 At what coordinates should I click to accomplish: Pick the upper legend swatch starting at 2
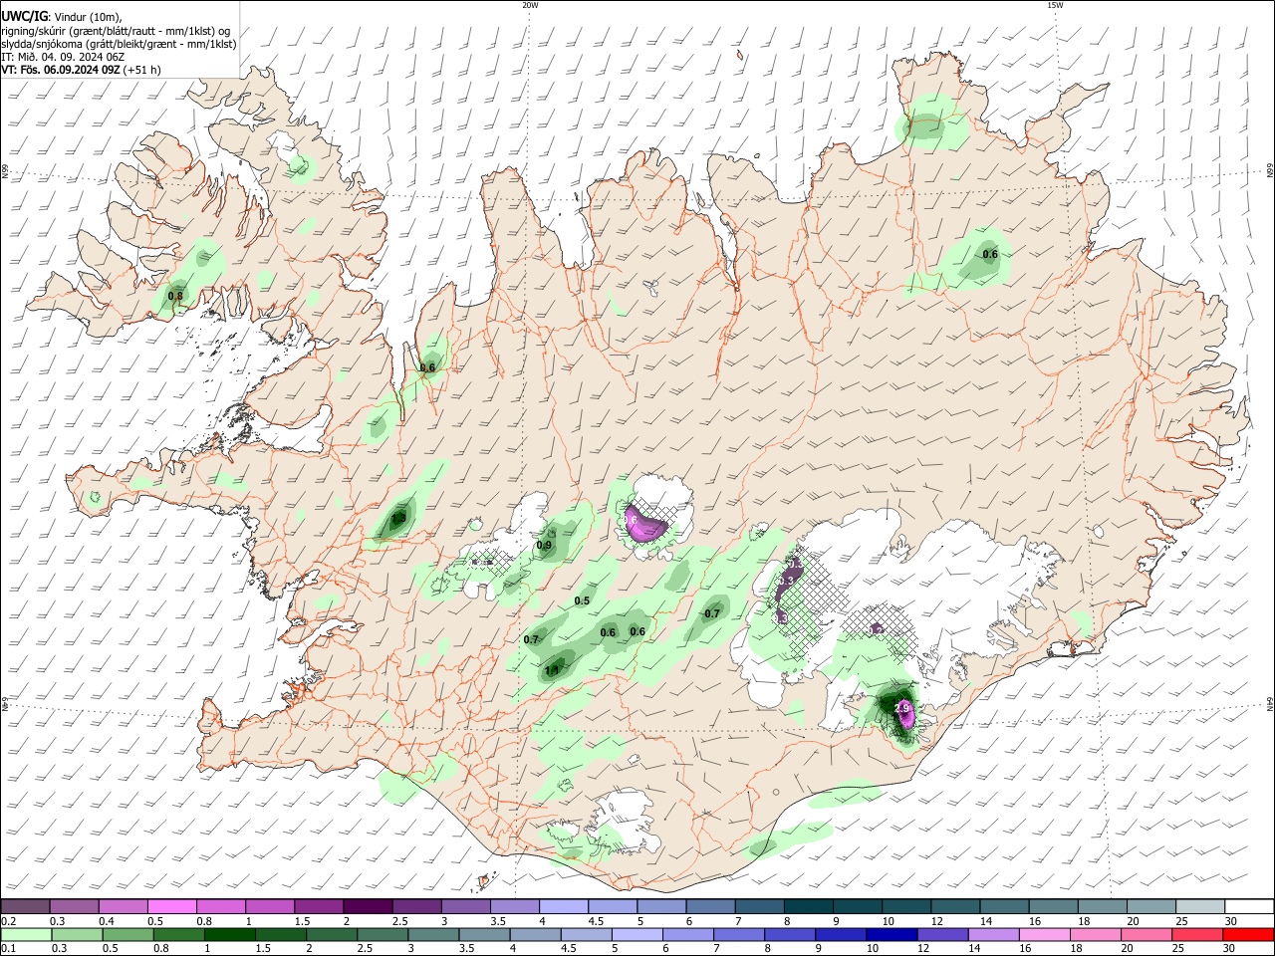pyautogui.click(x=367, y=906)
